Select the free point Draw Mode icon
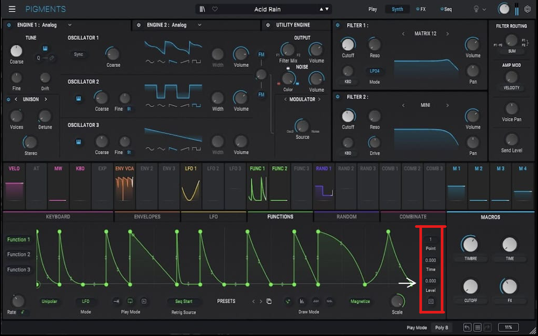 (288, 302)
